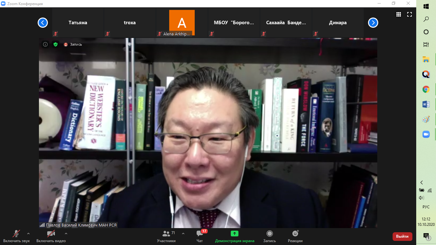436x245 pixels.
Task: Select Татьяна participant tile
Action: (x=78, y=23)
